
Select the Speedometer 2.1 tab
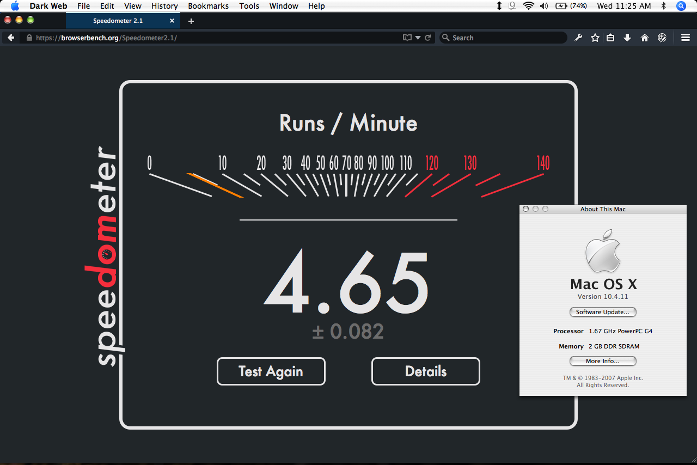[123, 21]
